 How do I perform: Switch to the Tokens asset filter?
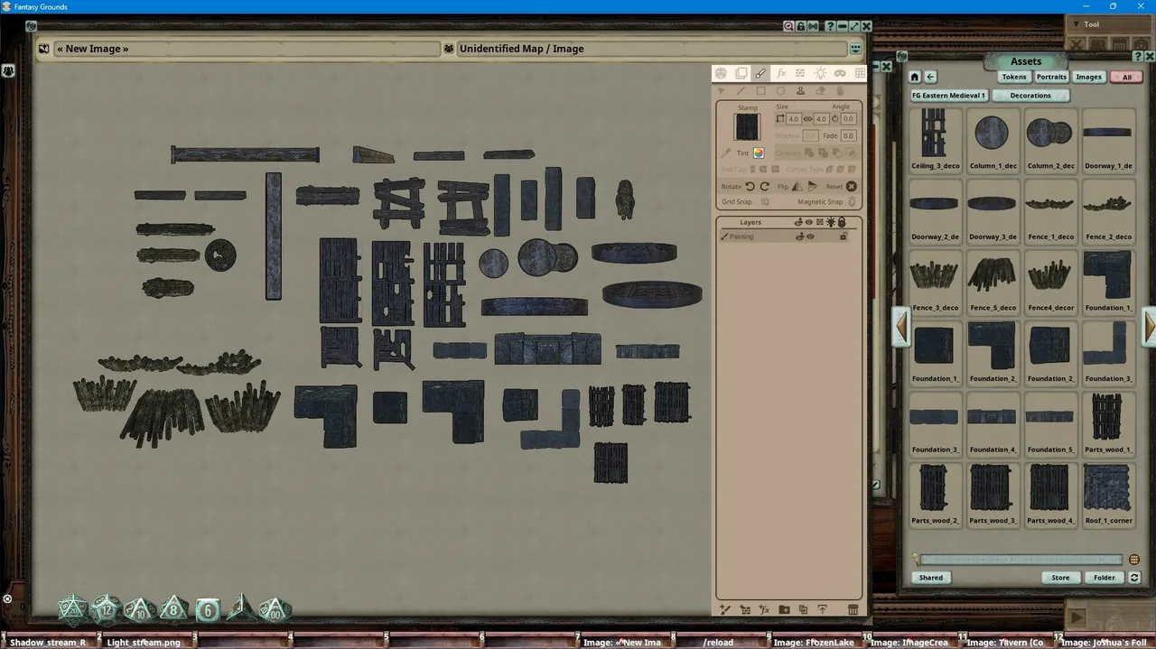[x=1014, y=77]
